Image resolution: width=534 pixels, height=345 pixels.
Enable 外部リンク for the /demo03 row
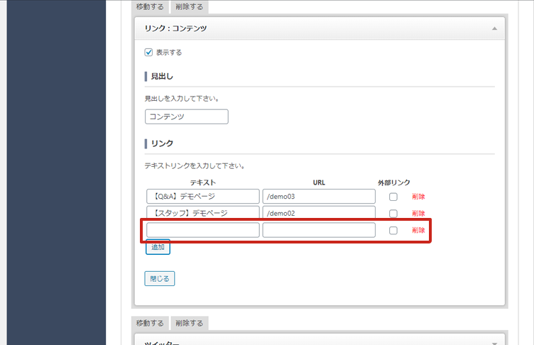(x=393, y=197)
